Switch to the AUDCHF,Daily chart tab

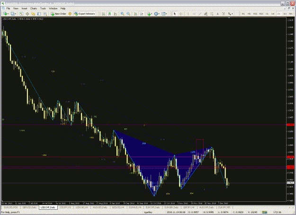coord(206,207)
